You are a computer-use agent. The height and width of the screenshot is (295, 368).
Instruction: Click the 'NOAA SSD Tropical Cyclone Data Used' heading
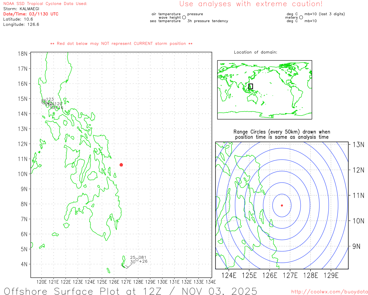(x=45, y=4)
